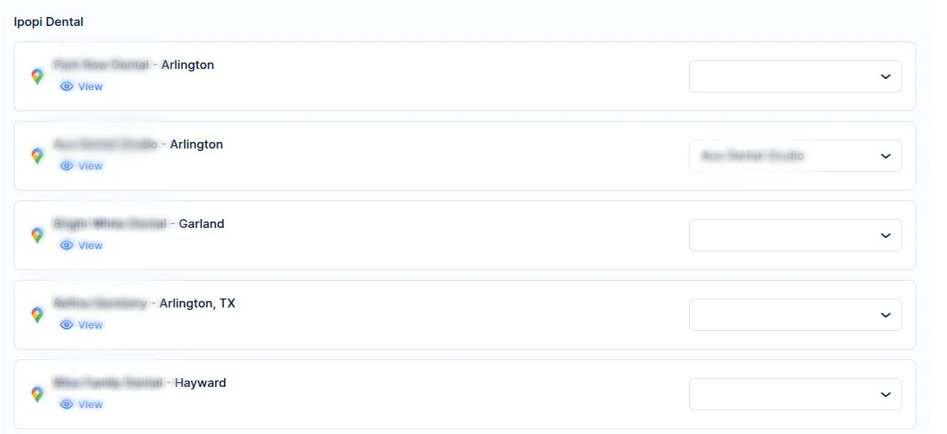Click the View link under the Garland listing
This screenshot has height=434, width=947.
click(x=90, y=246)
